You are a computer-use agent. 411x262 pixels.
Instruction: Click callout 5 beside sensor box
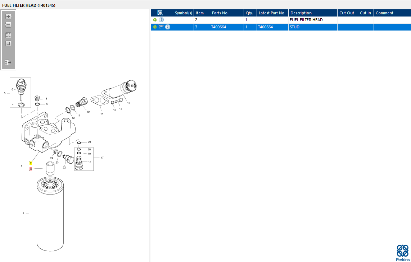point(5,93)
